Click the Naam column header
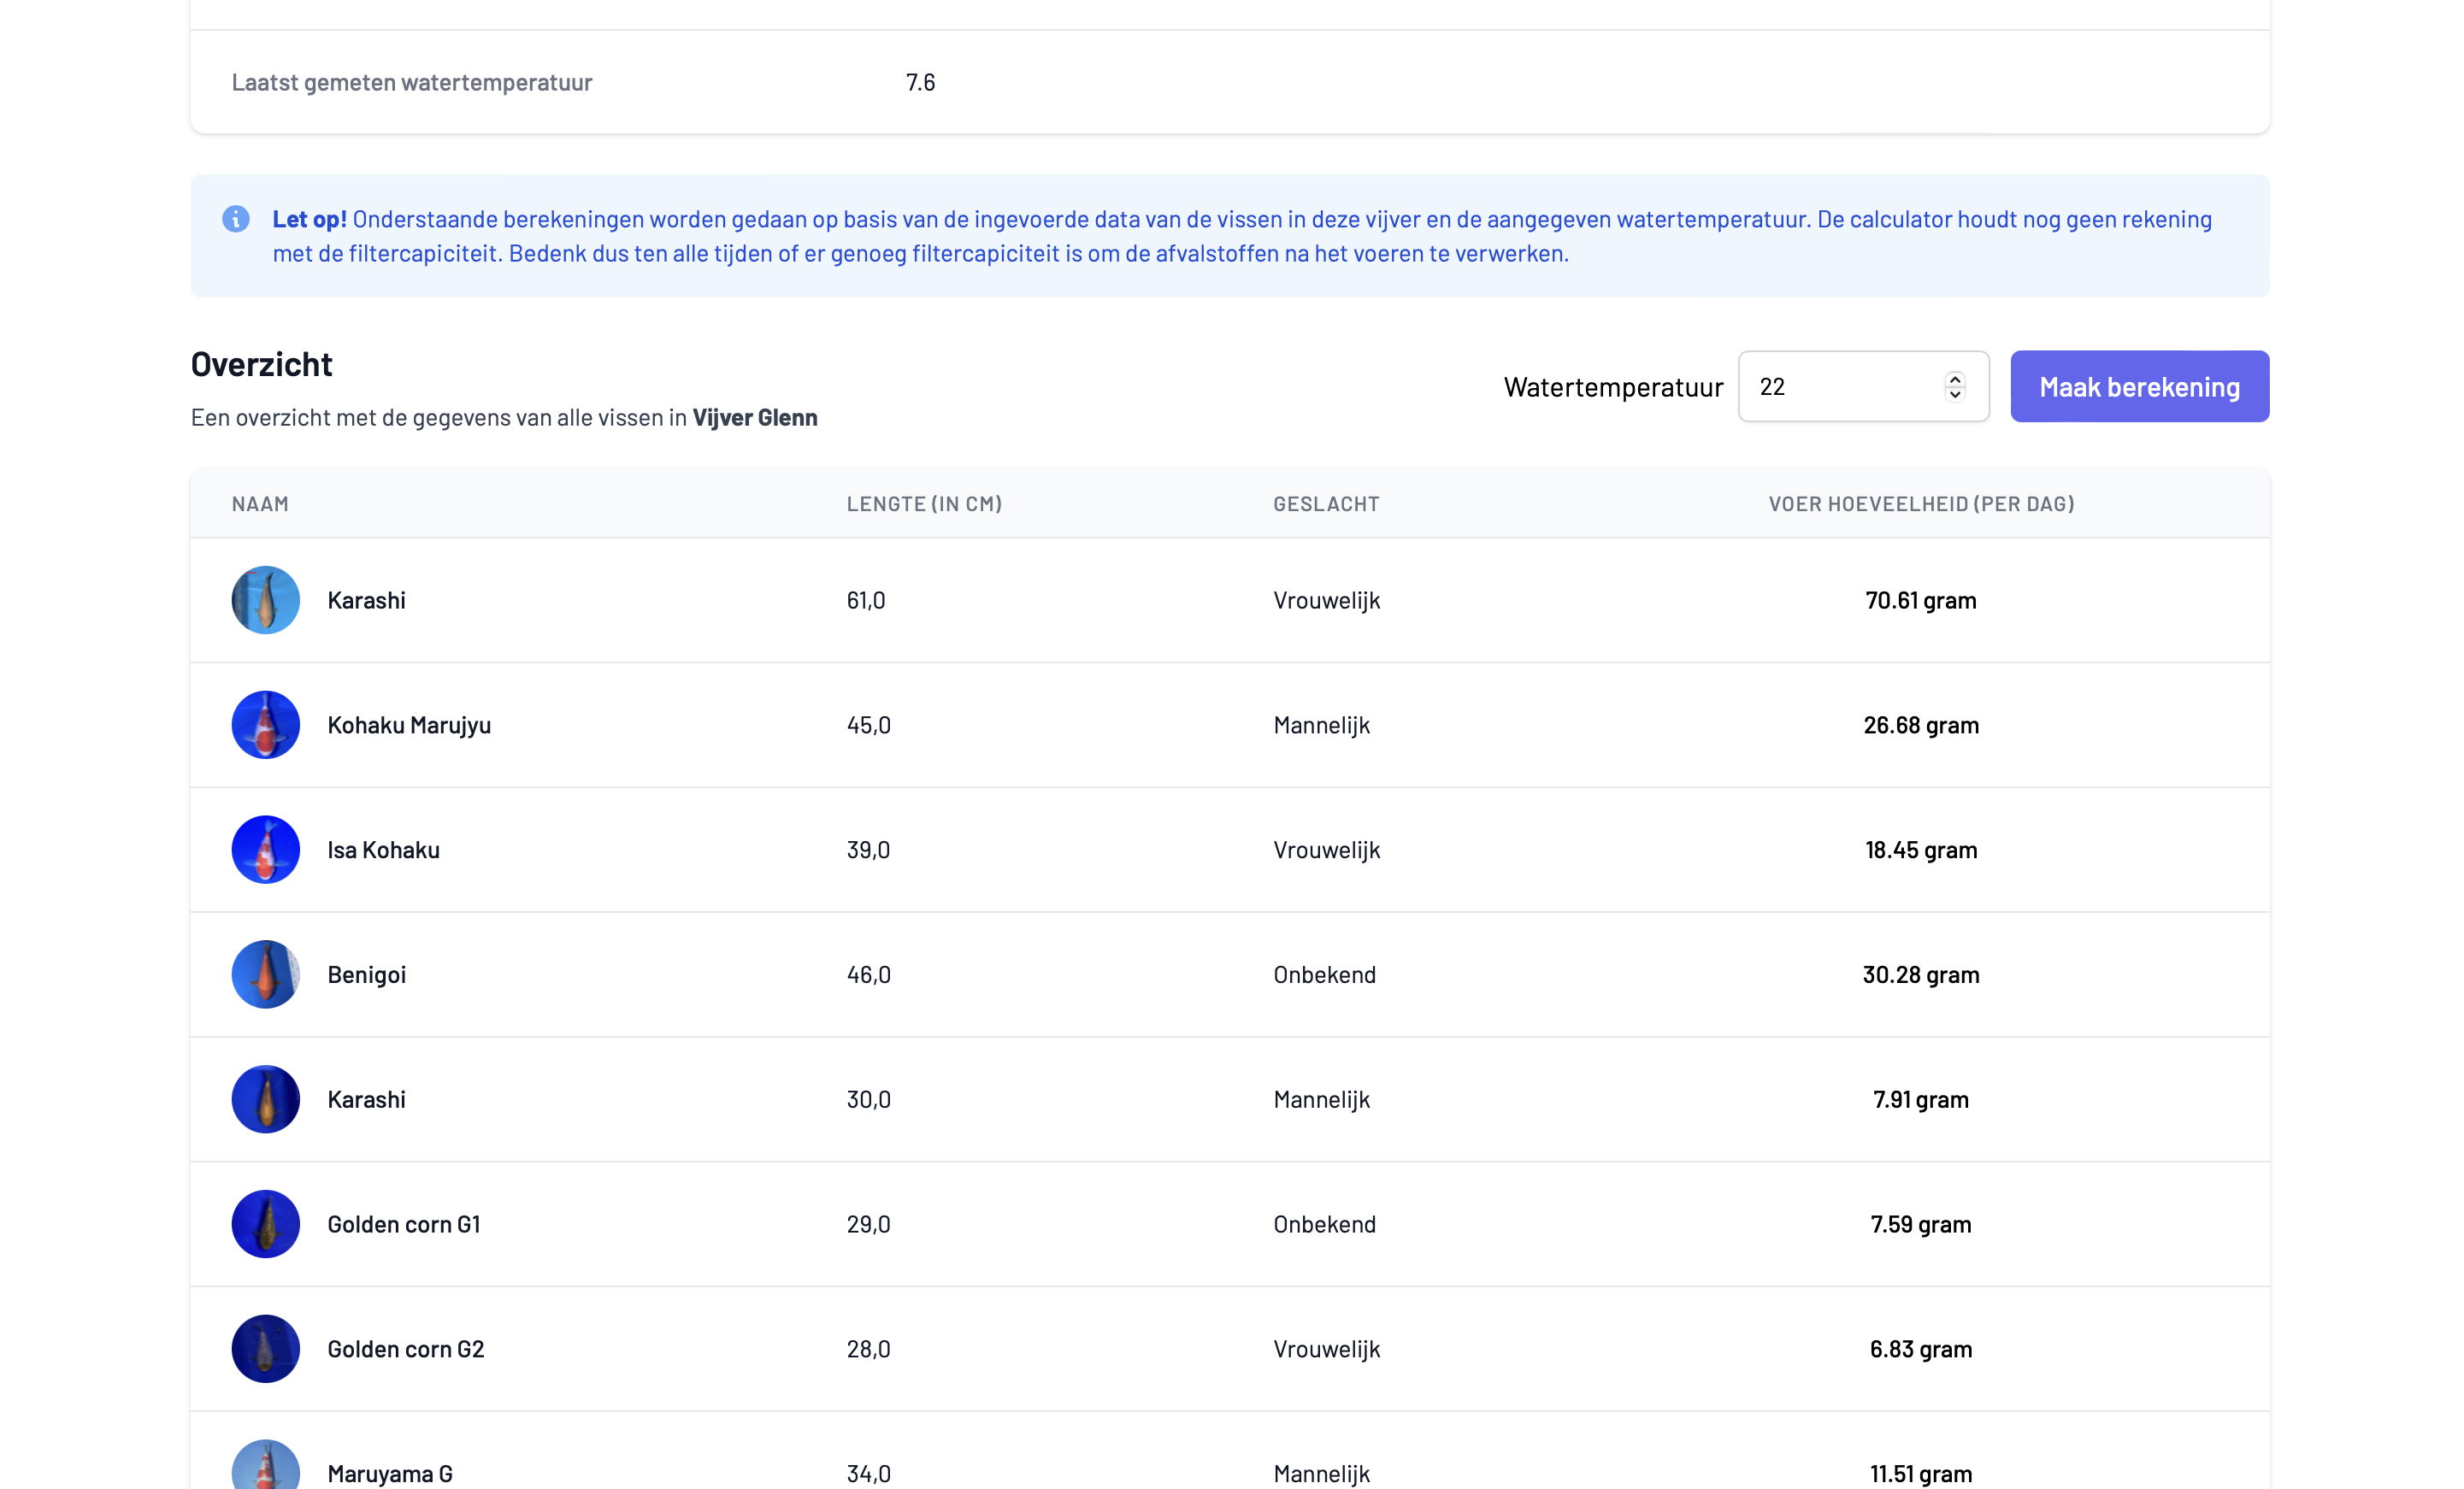 260,504
